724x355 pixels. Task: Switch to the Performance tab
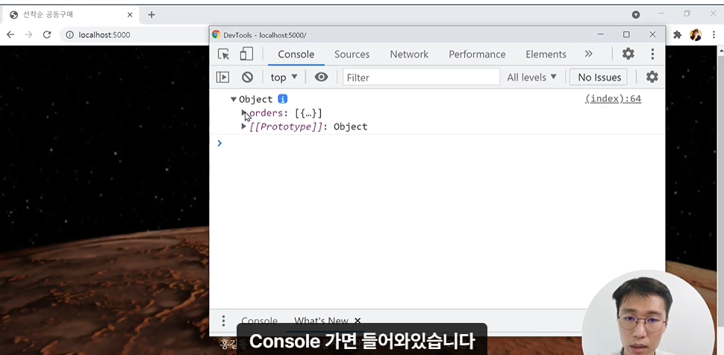click(x=477, y=54)
